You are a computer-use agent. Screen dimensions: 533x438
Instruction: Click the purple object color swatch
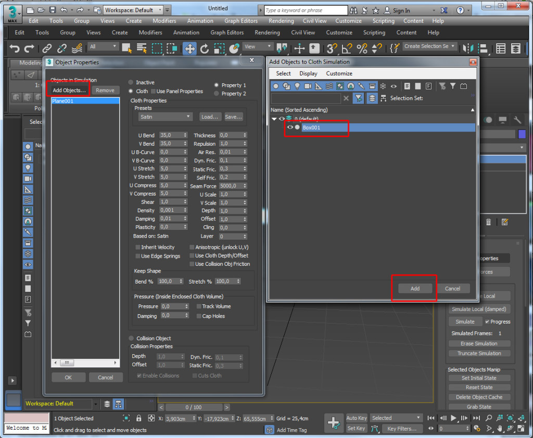pos(522,134)
